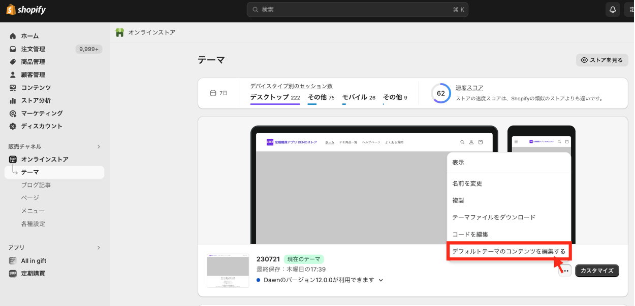Open the notifications bell icon
The image size is (635, 306).
[613, 10]
